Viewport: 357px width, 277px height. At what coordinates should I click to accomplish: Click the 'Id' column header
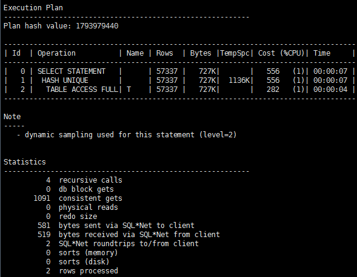tap(16, 53)
